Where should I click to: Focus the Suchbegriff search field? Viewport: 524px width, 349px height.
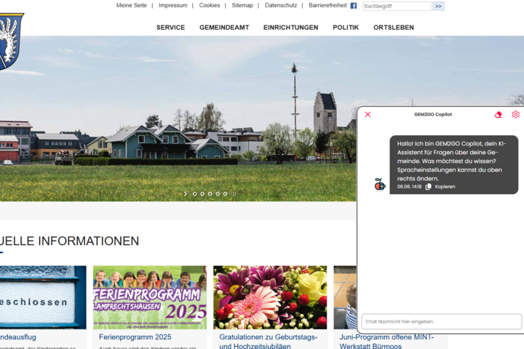click(397, 6)
